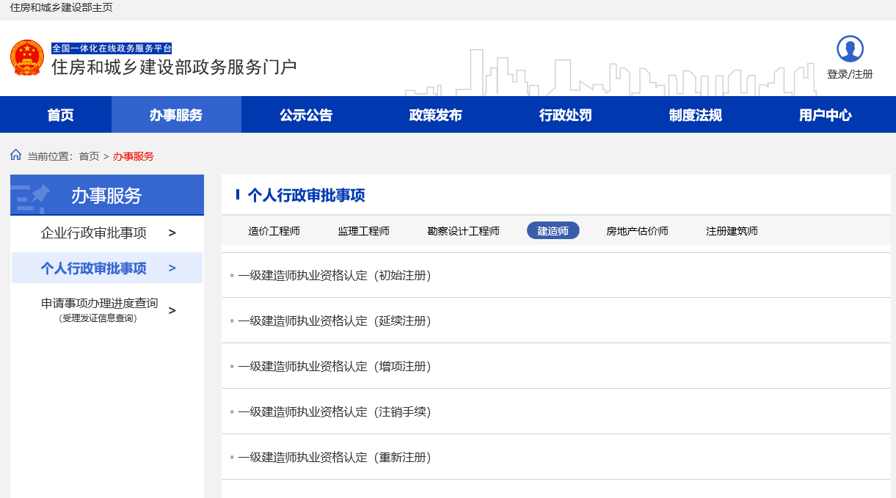The height and width of the screenshot is (498, 896).
Task: Switch to the 监理工程师 tab
Action: click(x=363, y=231)
